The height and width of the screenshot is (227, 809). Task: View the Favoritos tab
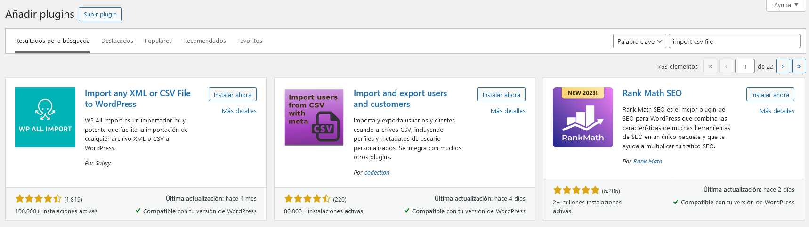[x=250, y=41]
